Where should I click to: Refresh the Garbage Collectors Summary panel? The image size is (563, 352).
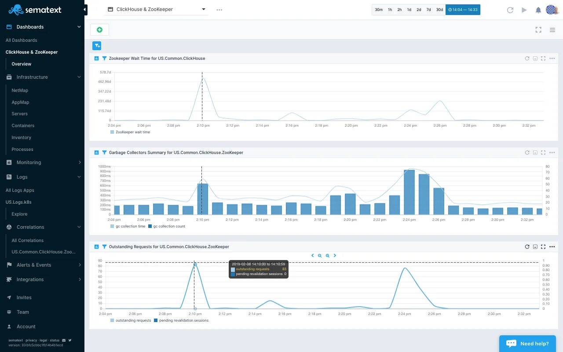pos(527,153)
